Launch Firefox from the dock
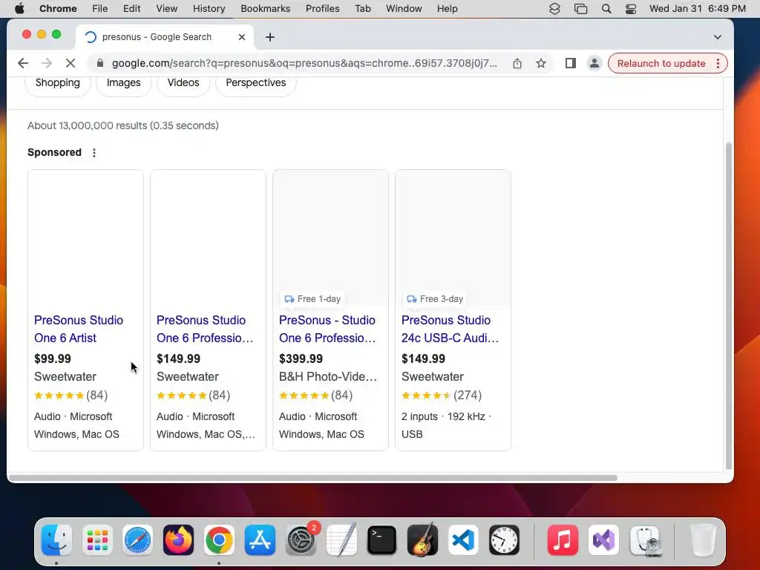 178,540
